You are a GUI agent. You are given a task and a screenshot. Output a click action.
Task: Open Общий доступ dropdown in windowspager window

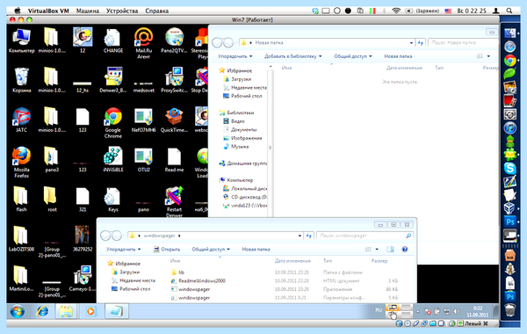[x=211, y=250]
